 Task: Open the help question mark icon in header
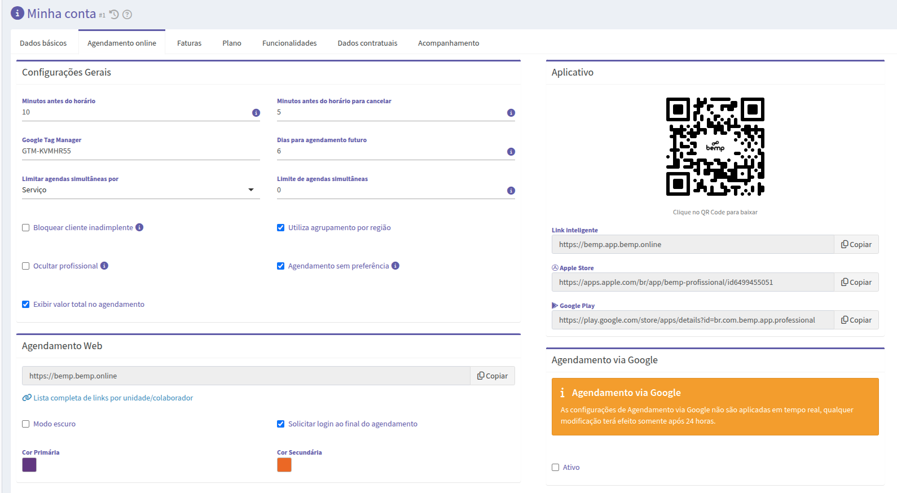(x=127, y=15)
